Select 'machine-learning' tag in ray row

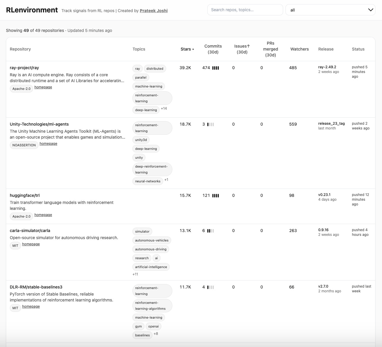coord(149,86)
